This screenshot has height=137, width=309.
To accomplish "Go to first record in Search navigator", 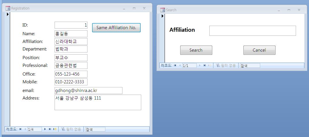I will (175, 65).
